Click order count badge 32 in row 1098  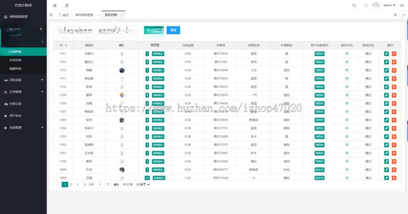click(147, 178)
